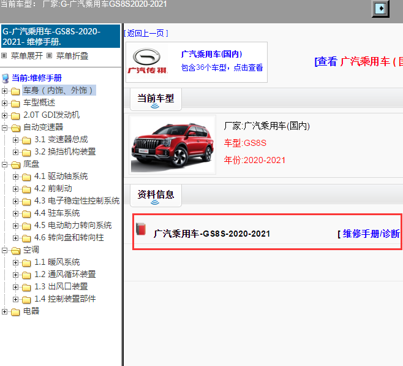This screenshot has width=403, height=366.
Task: Select the 车身（内饰、外饰） tree label
Action: click(x=59, y=90)
